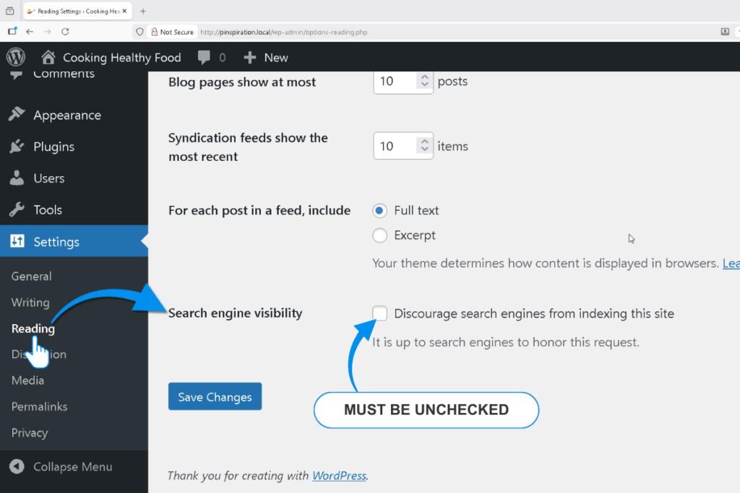Enable Discourage search engines from indexing
The height and width of the screenshot is (493, 740).
pyautogui.click(x=379, y=313)
